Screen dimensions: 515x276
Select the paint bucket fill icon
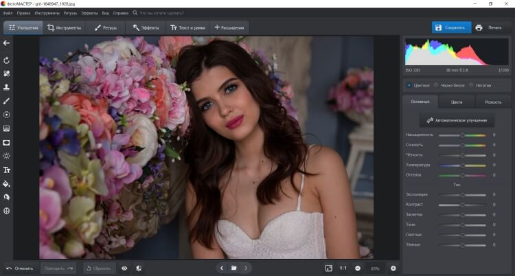[6, 184]
